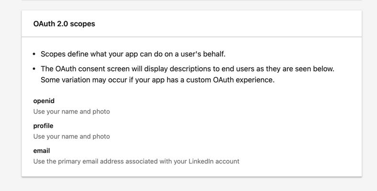This screenshot has height=191, width=377.
Task: Click the first bullet point marker
Action: 34,54
